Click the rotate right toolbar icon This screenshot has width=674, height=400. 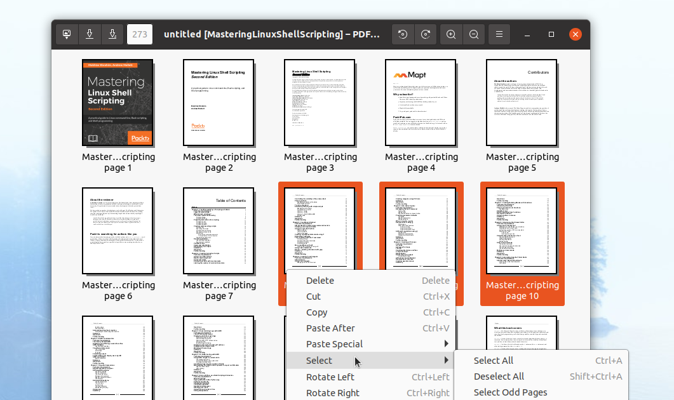(426, 34)
